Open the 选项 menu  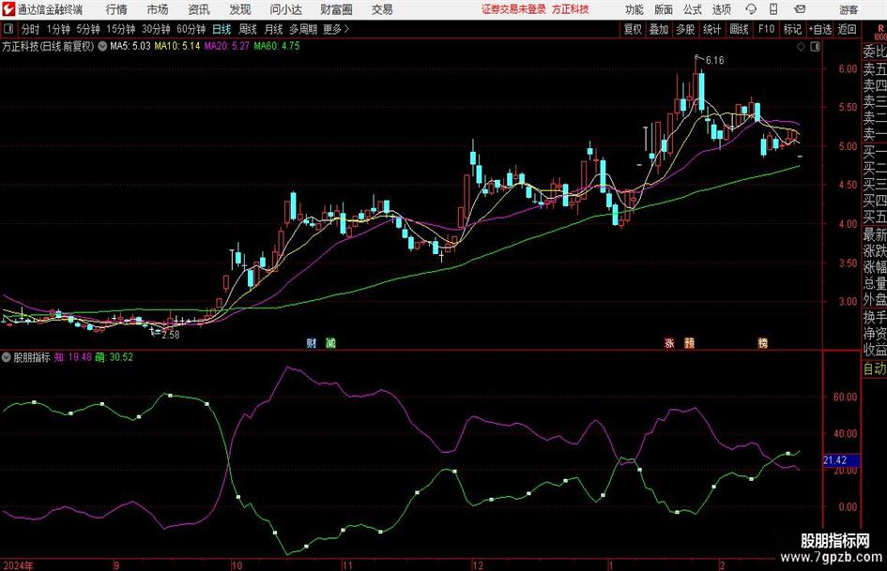[x=722, y=9]
